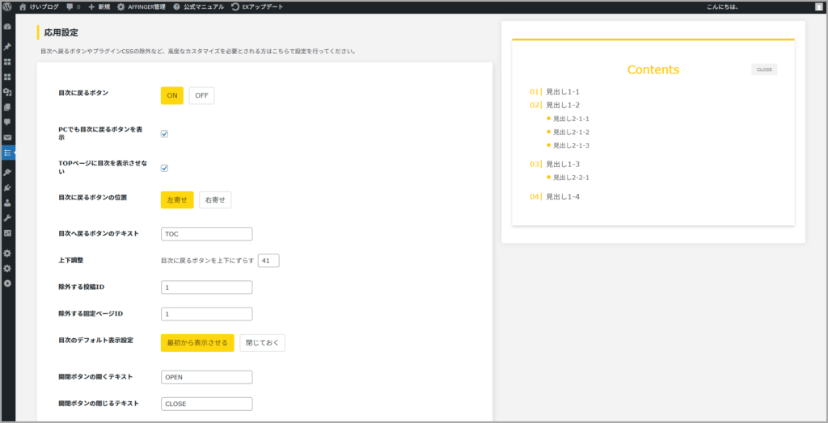Open Users via the person sidebar icon
Screen dimensions: 828x423
pyautogui.click(x=7, y=203)
